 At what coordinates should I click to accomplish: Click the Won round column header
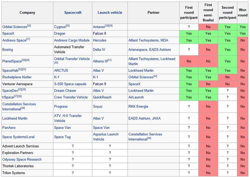(x=243, y=13)
